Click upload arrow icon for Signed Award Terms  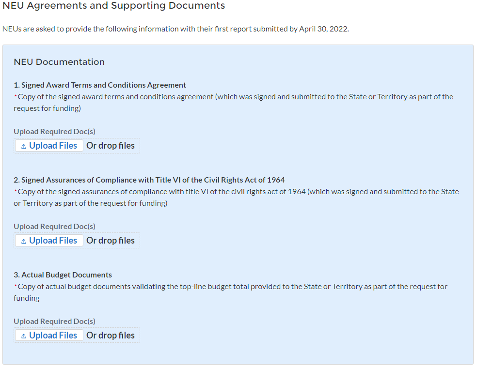24,146
